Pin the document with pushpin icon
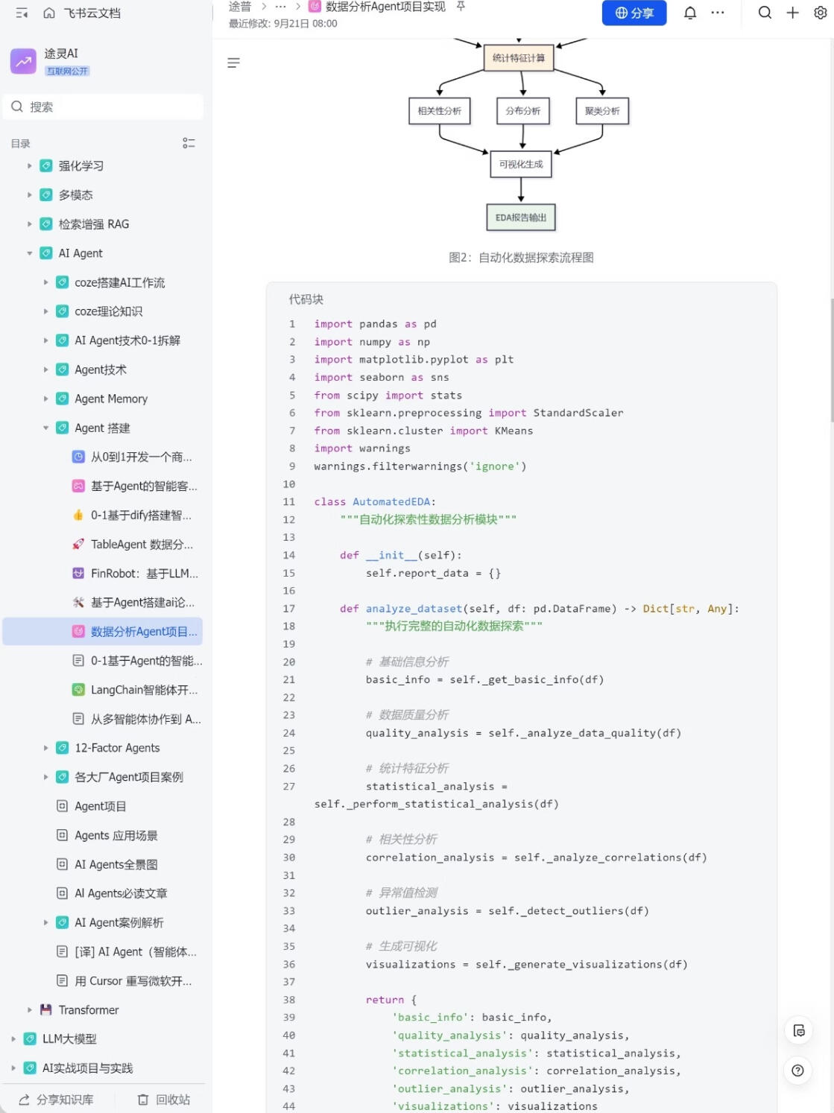This screenshot has height=1113, width=834. pos(461,7)
